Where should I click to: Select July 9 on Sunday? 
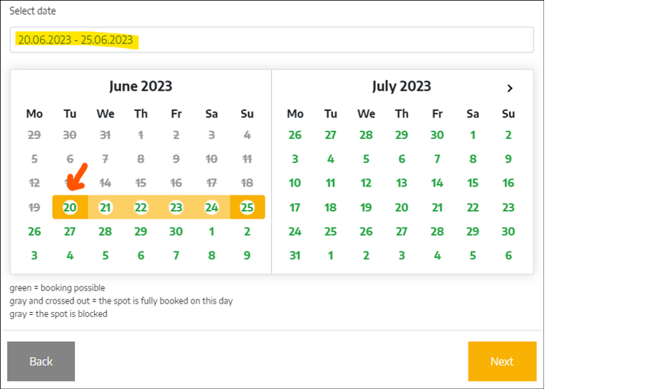[x=508, y=159]
